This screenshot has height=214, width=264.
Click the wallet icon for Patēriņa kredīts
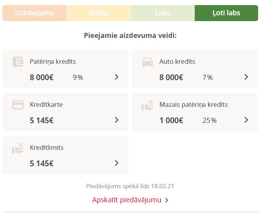[18, 62]
